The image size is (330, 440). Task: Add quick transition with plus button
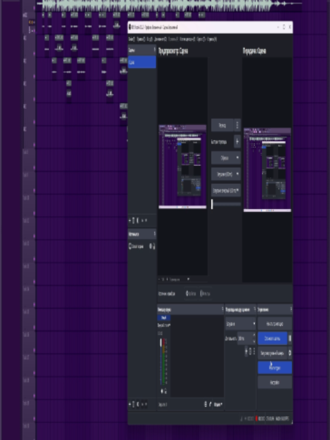[x=238, y=142]
